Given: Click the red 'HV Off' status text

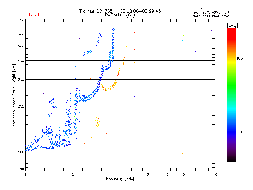Looking at the screenshot, I should click(34, 14).
